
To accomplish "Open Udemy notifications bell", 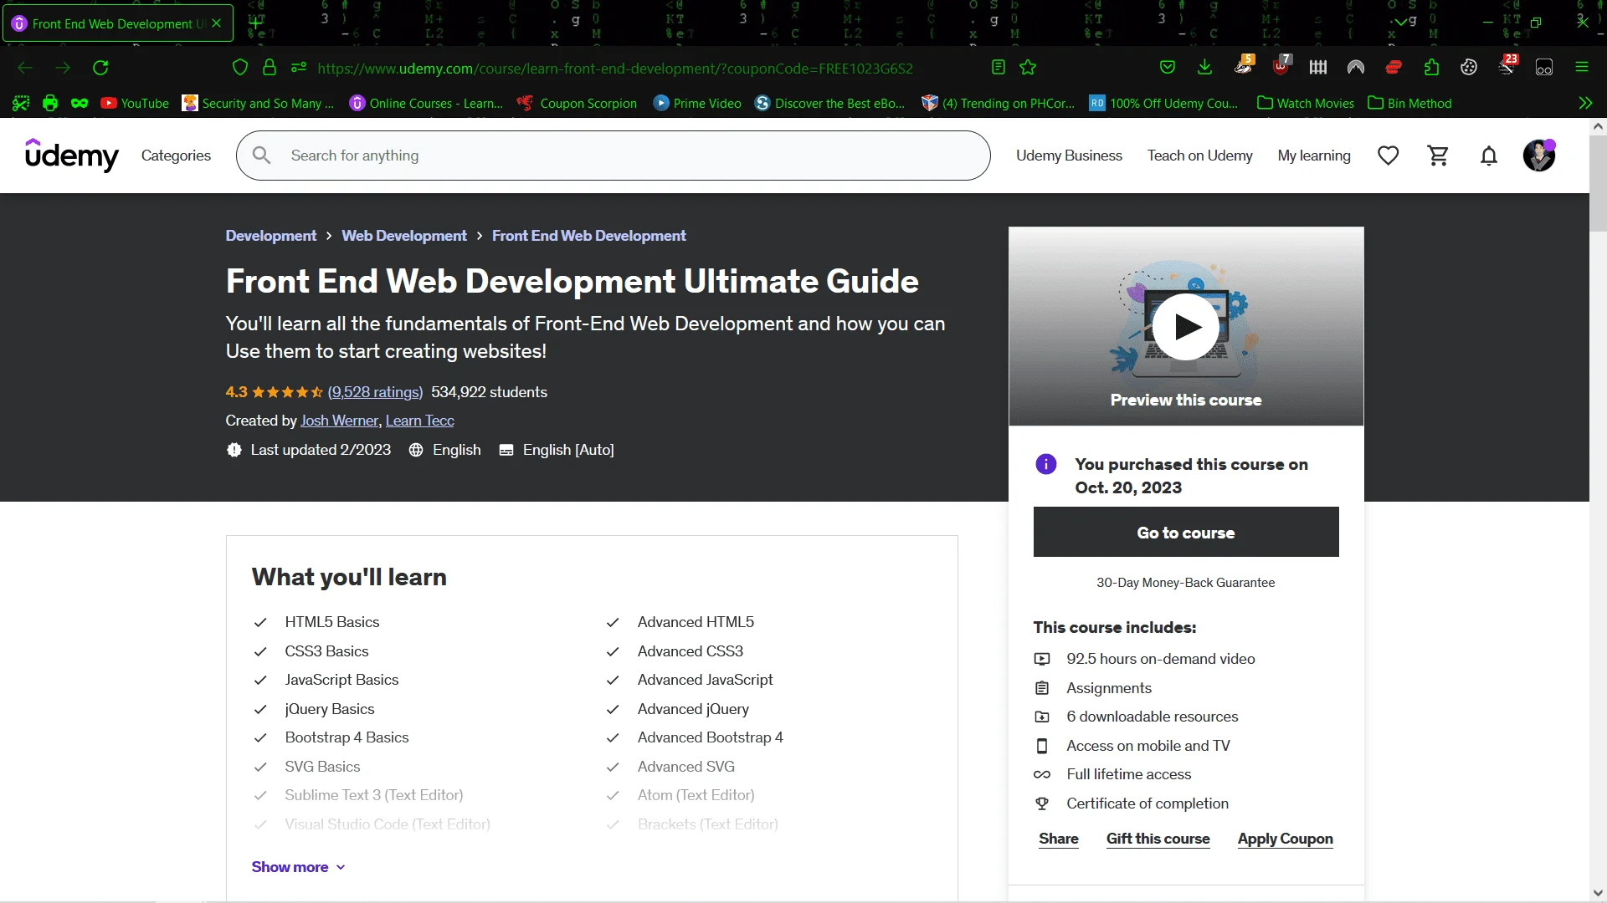I will 1489,156.
